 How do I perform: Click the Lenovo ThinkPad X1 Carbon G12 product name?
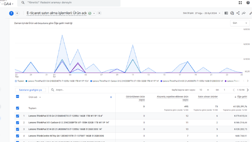click(x=69, y=123)
